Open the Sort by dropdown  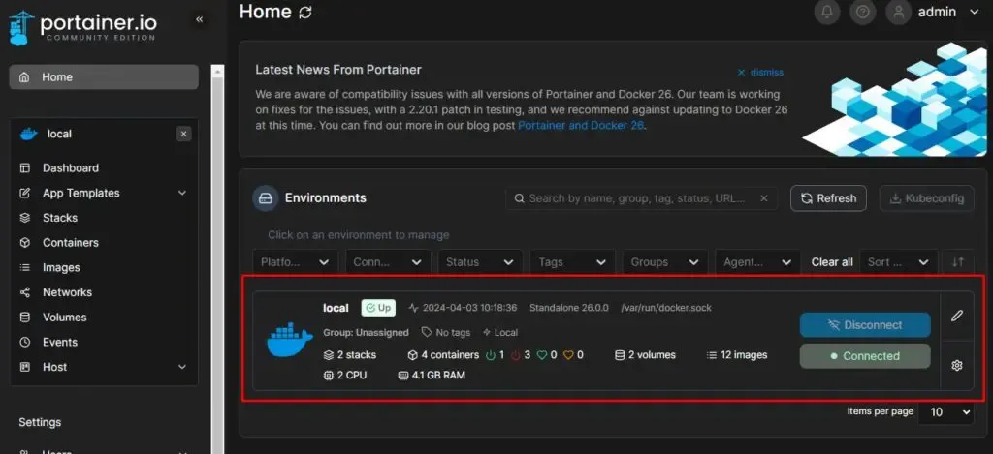point(899,261)
